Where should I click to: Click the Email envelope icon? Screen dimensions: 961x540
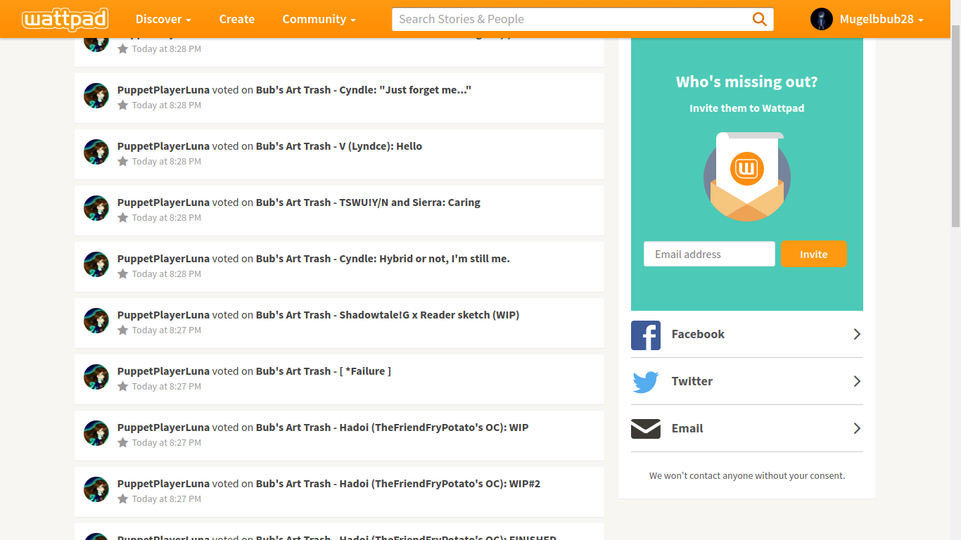(645, 429)
